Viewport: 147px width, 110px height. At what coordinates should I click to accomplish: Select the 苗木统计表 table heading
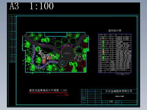coord(115,31)
